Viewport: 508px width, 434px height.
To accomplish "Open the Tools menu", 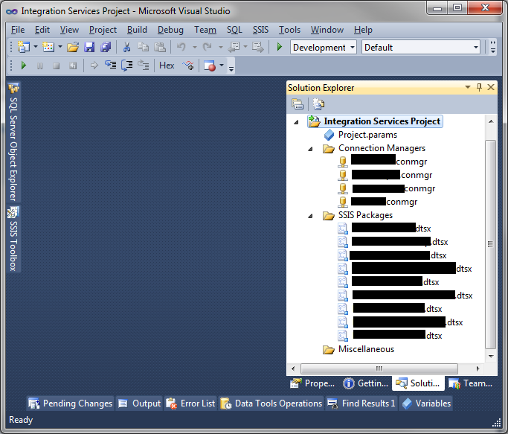I will pyautogui.click(x=289, y=30).
